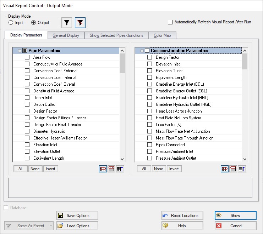The image size is (263, 234).
Task: Check Elevation Outlet pipe parameter
Action: 27,152
